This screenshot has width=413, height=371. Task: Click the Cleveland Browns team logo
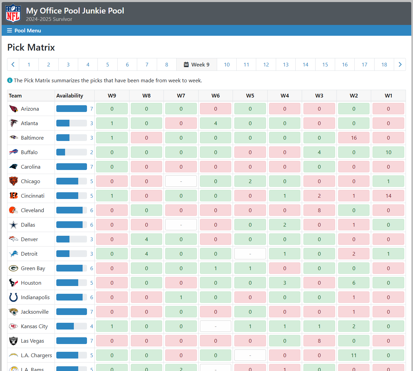pos(13,210)
